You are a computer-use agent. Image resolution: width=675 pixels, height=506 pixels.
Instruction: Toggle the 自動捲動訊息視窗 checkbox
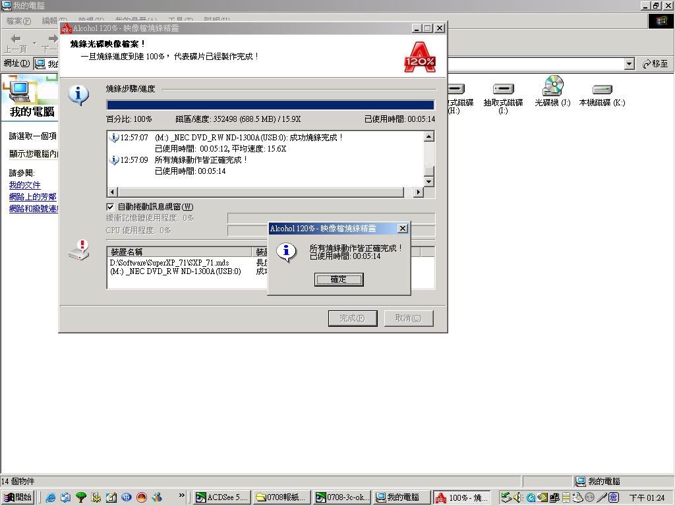pos(110,207)
